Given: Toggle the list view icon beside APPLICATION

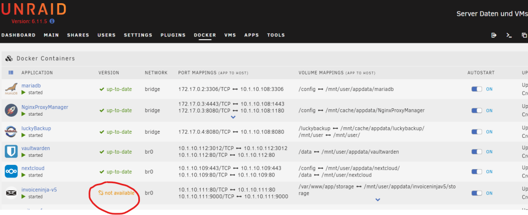Looking at the screenshot, I should click(11, 72).
